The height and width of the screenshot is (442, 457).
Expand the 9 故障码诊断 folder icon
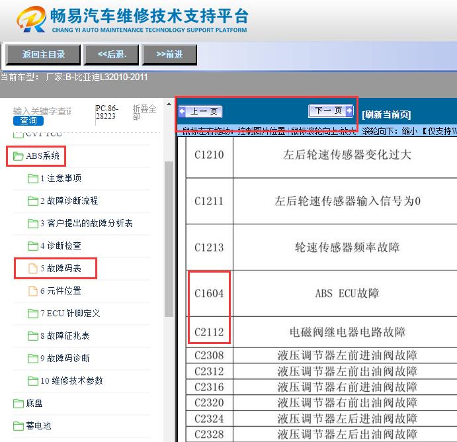point(33,359)
